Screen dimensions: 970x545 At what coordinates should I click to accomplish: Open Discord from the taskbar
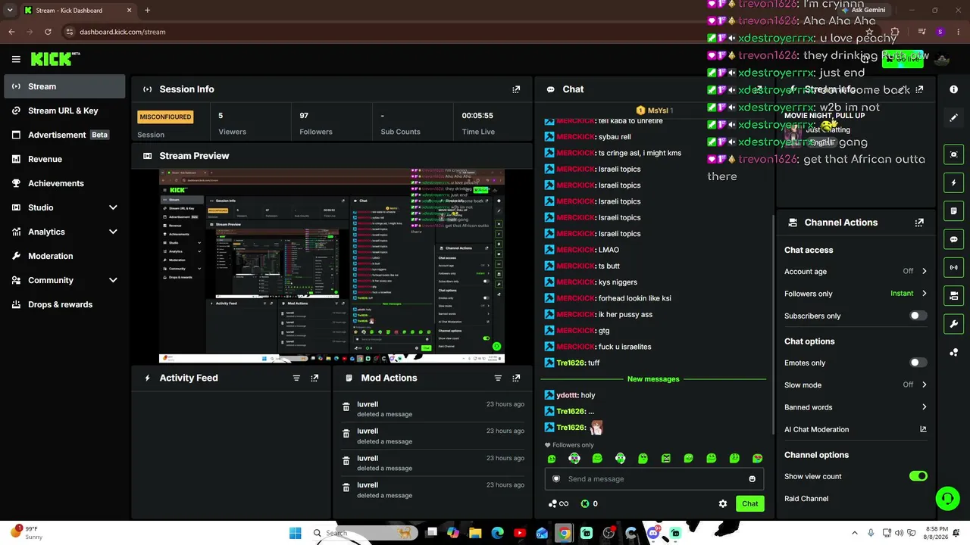[x=653, y=533]
